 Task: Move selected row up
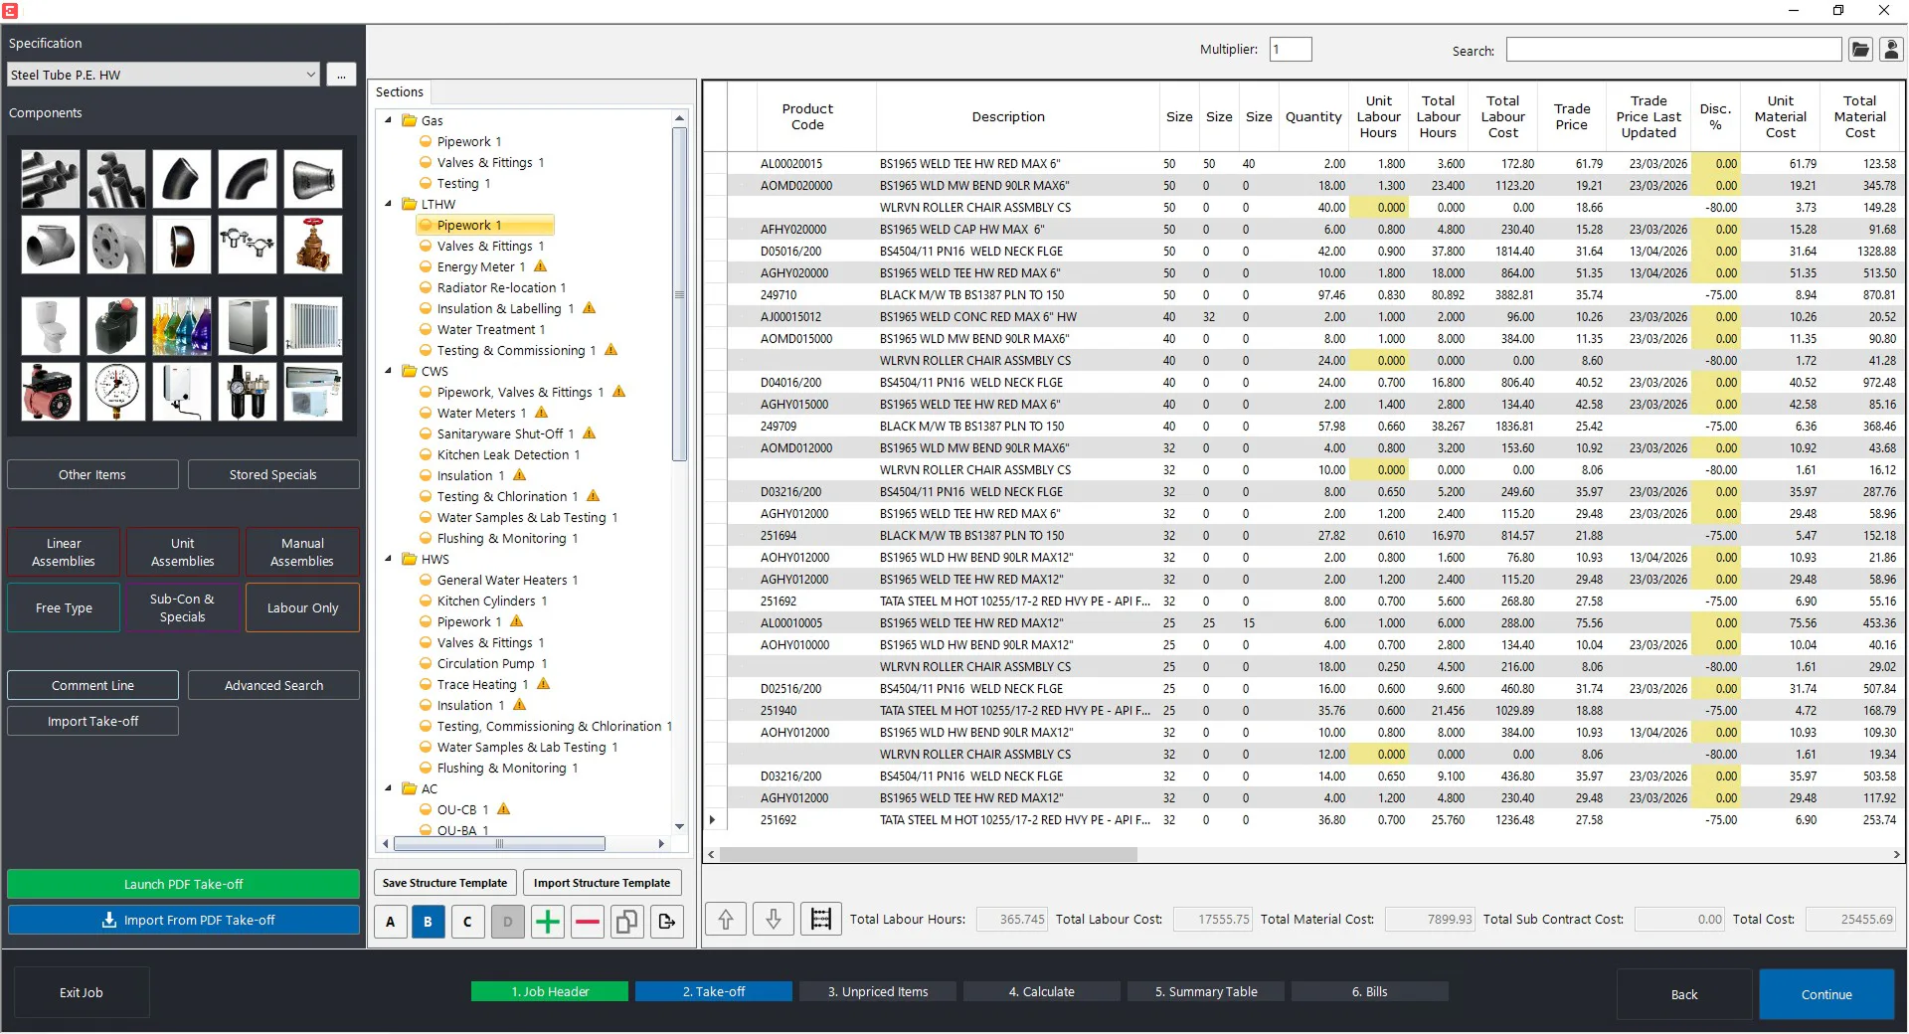pyautogui.click(x=726, y=920)
